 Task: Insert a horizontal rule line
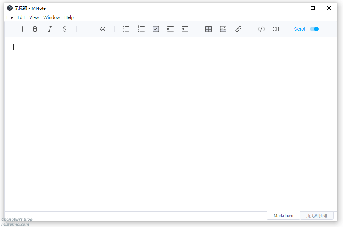(x=88, y=29)
